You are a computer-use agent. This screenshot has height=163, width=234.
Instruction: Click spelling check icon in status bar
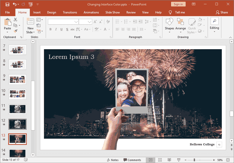[x=26, y=160]
